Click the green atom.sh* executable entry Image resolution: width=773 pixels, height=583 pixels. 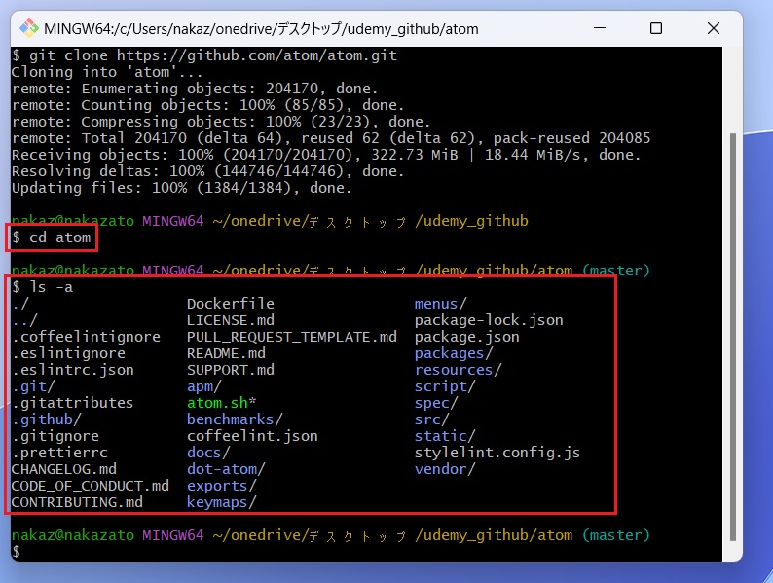pyautogui.click(x=221, y=403)
